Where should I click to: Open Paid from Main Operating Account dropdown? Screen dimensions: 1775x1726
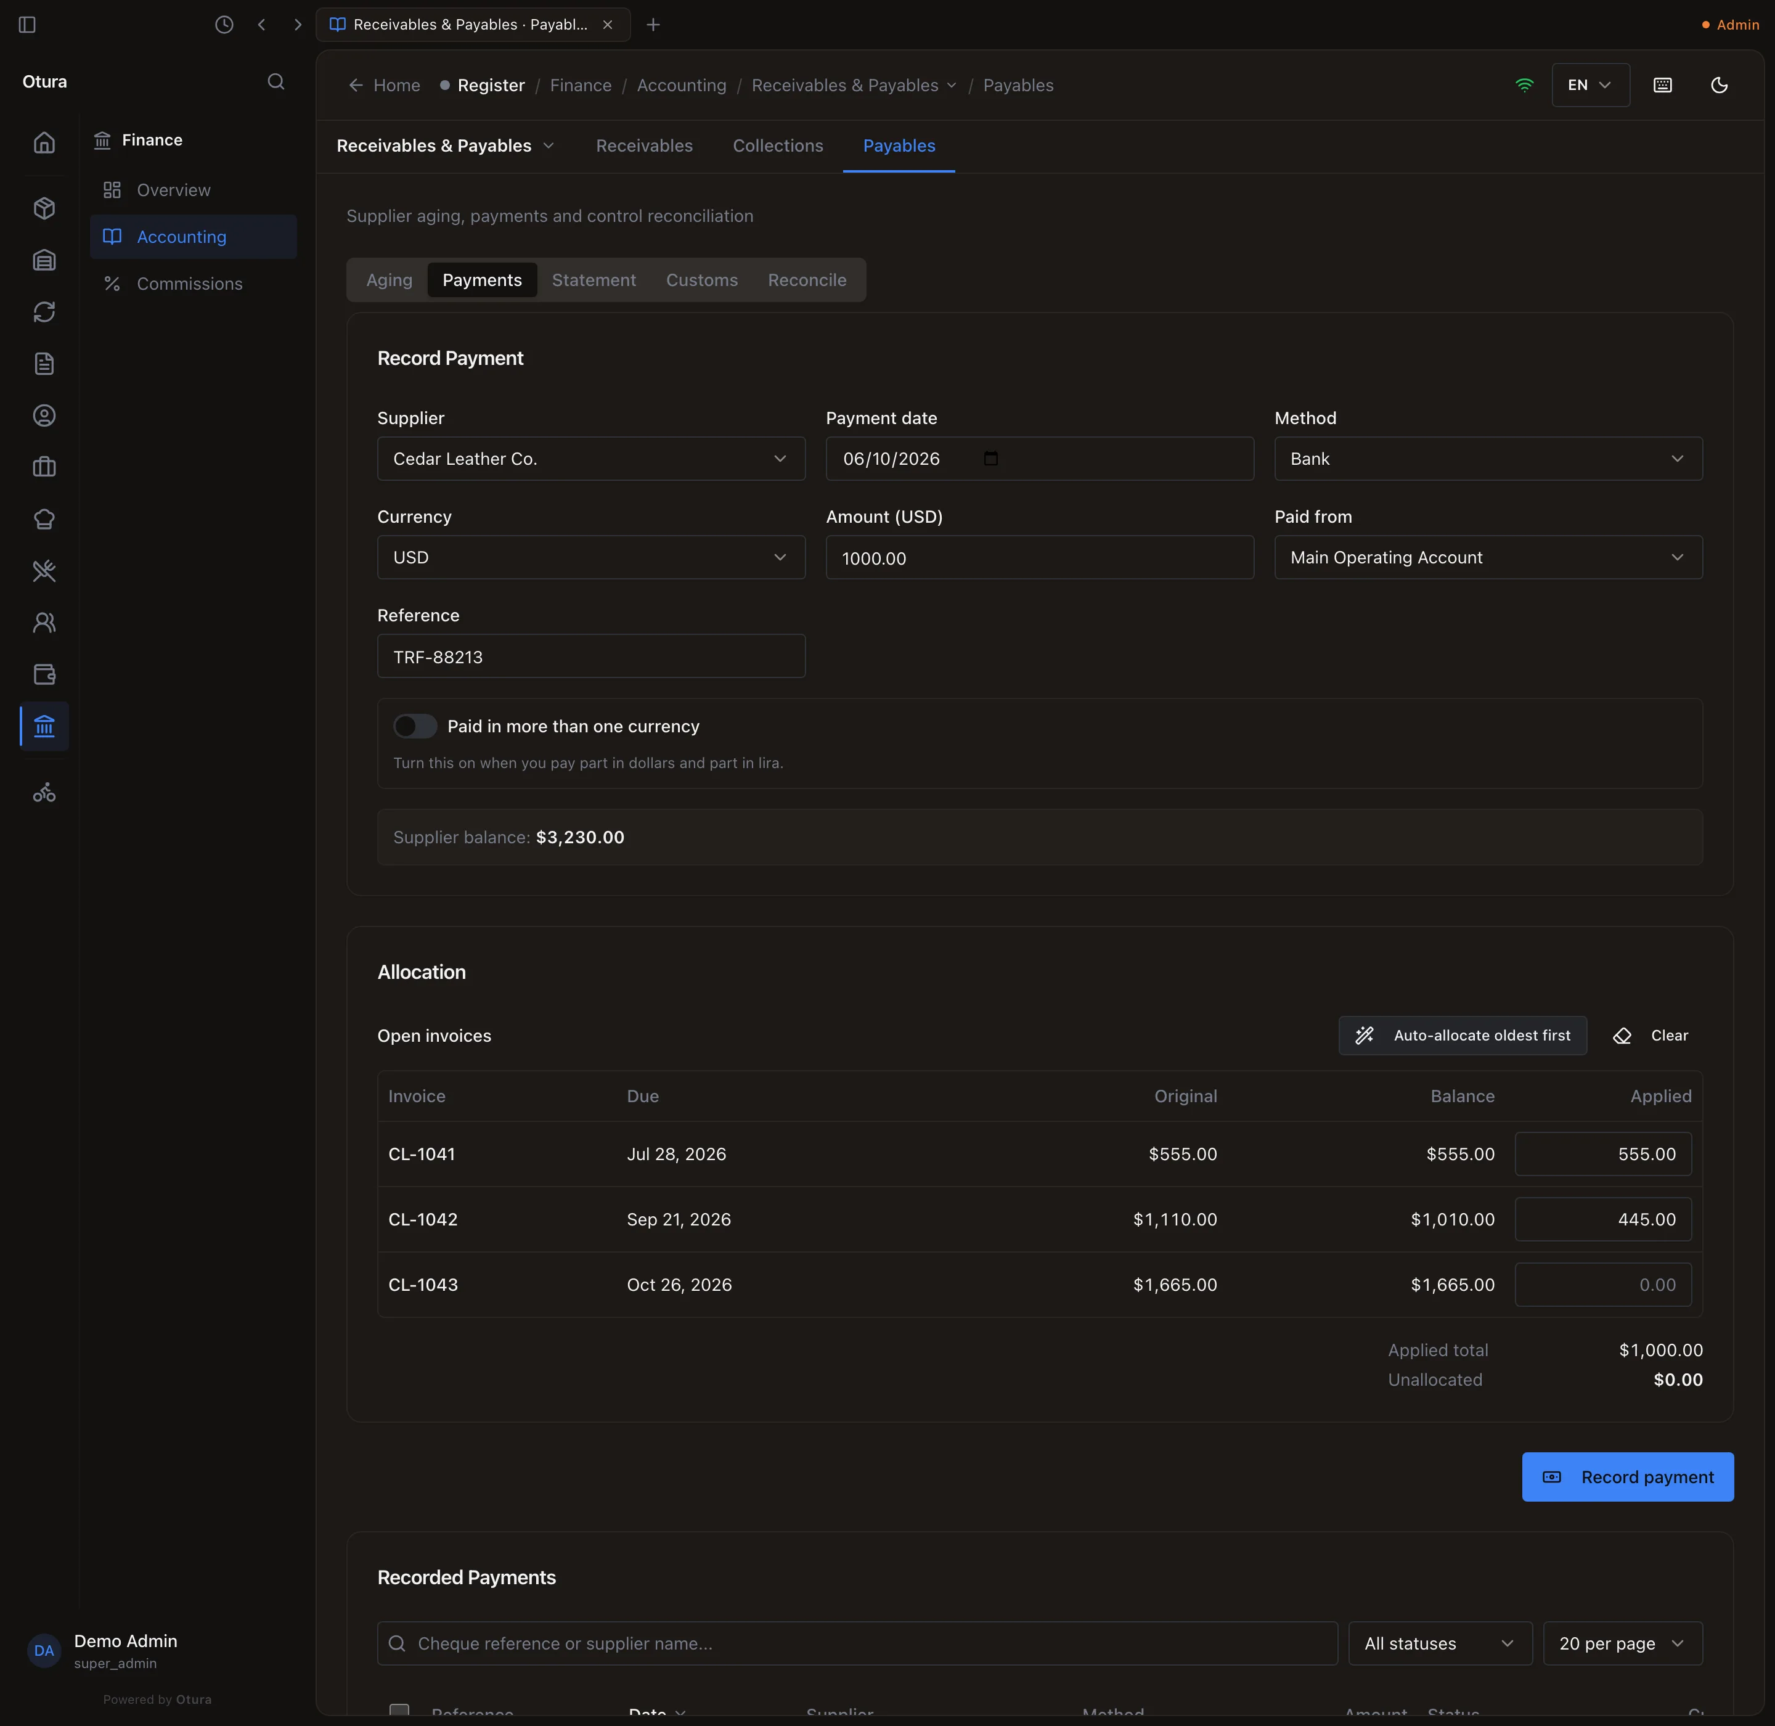tap(1488, 557)
